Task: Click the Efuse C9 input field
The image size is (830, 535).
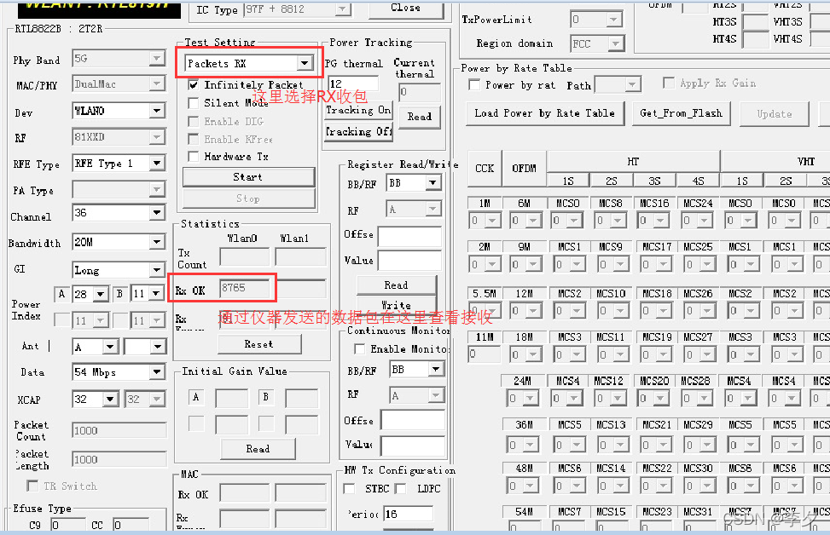Action: pos(67,525)
